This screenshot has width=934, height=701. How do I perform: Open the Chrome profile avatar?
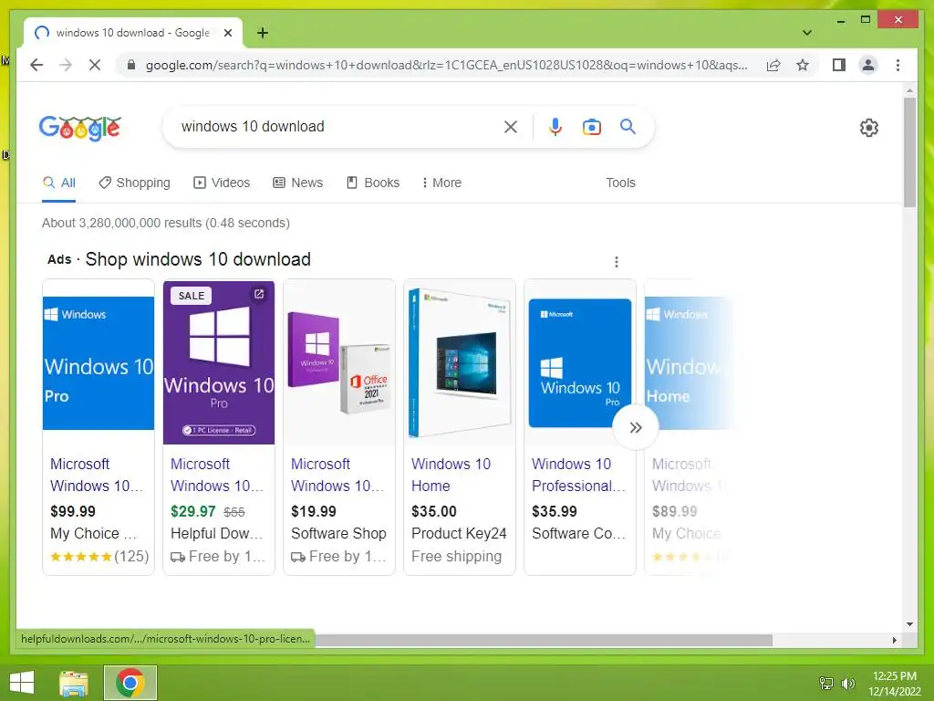coord(868,65)
